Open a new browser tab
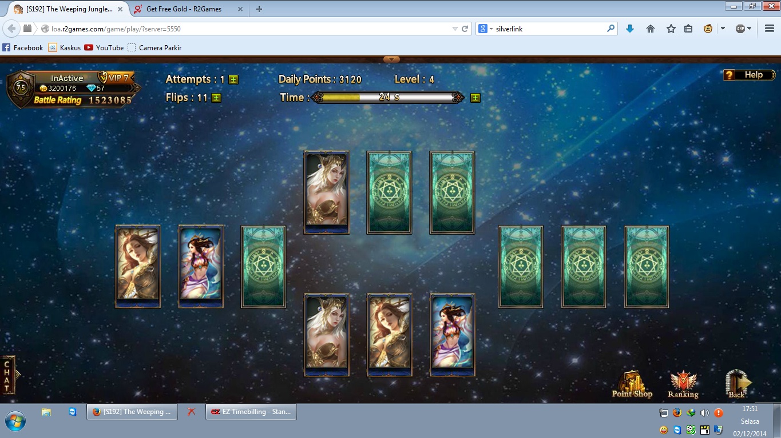This screenshot has height=438, width=781. coord(259,9)
